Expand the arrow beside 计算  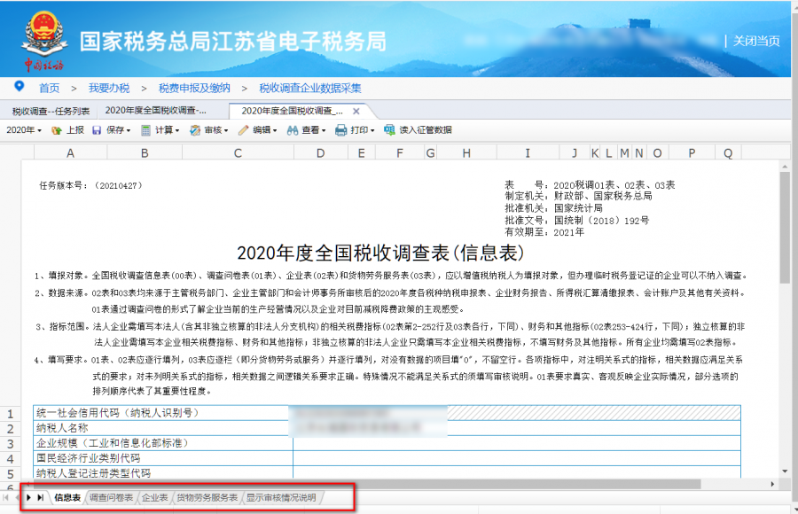click(x=177, y=131)
